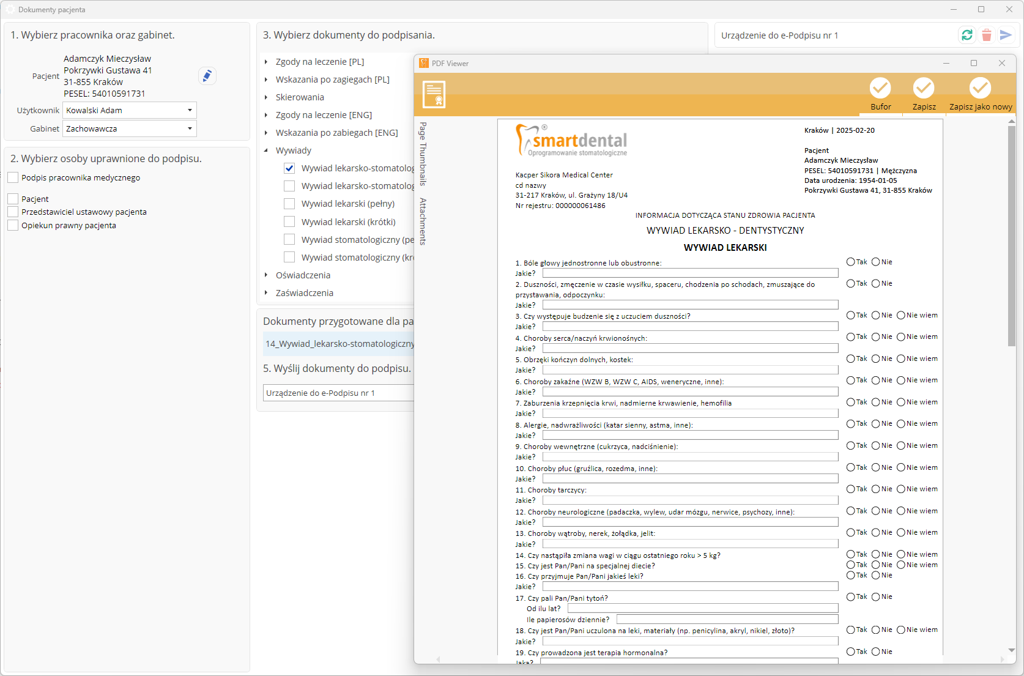Expand Zgody na leczenie [PL] node
1024x676 pixels.
[266, 62]
